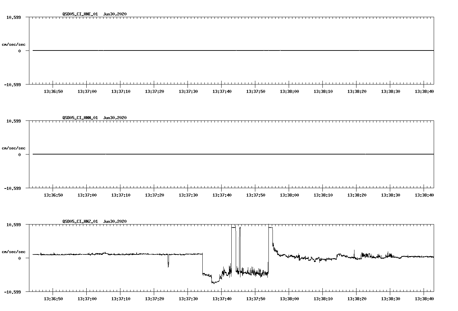Click the HNZ downward spike near 13:37:24

click(168, 261)
